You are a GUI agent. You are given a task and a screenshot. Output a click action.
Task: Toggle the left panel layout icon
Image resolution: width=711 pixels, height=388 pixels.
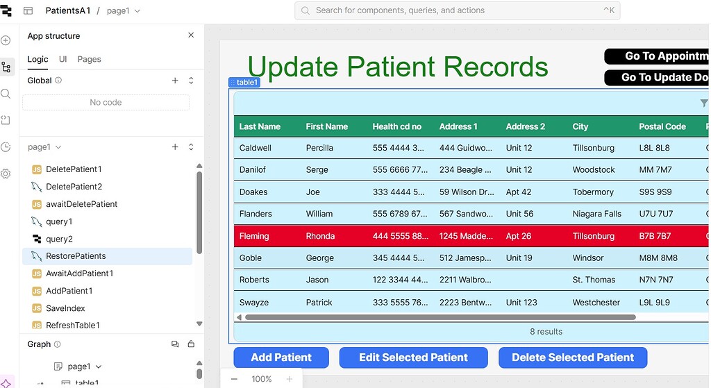click(x=28, y=10)
